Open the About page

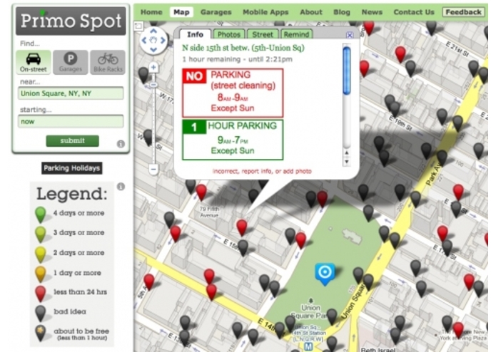[311, 12]
